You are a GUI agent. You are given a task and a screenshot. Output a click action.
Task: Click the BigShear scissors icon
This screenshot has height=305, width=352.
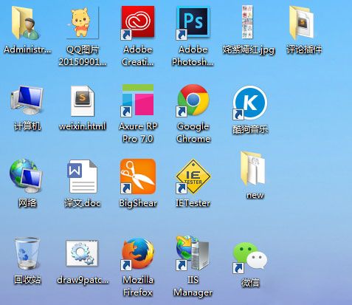(138, 177)
